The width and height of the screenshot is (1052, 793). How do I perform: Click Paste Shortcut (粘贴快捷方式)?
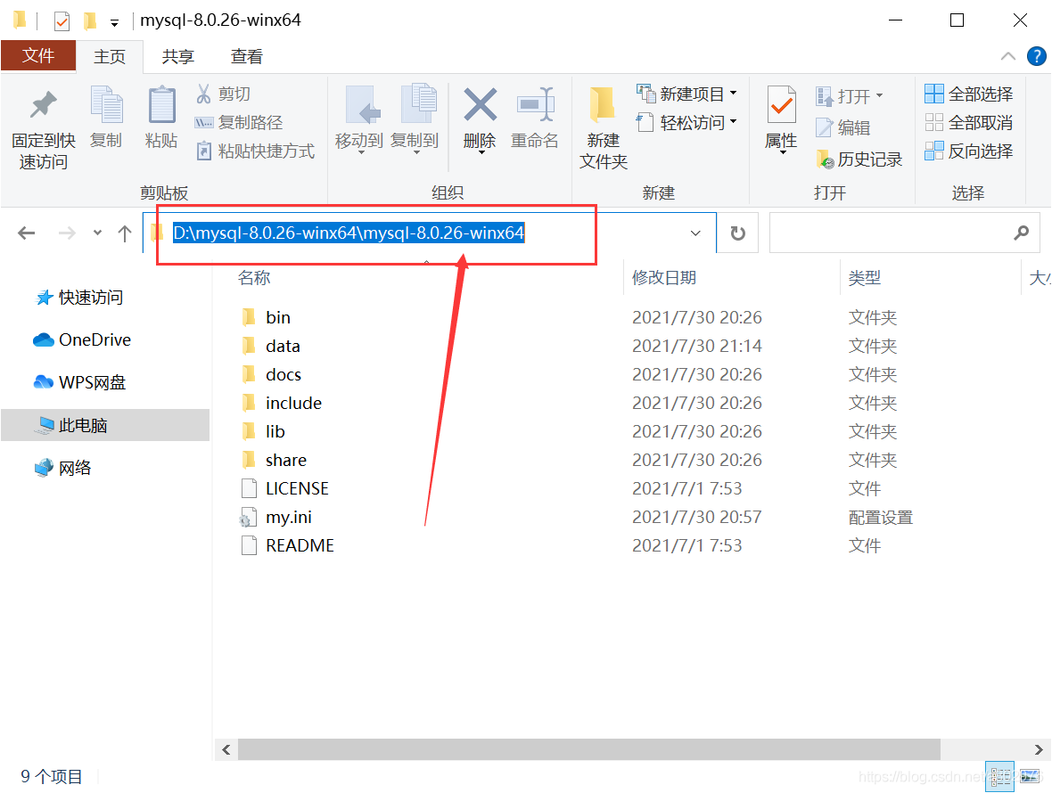255,151
